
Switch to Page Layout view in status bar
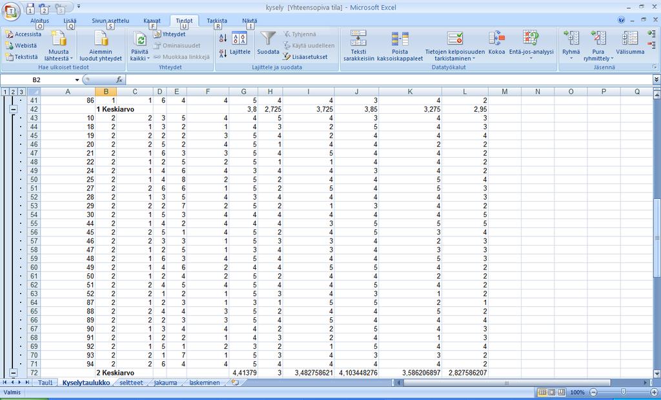point(552,393)
